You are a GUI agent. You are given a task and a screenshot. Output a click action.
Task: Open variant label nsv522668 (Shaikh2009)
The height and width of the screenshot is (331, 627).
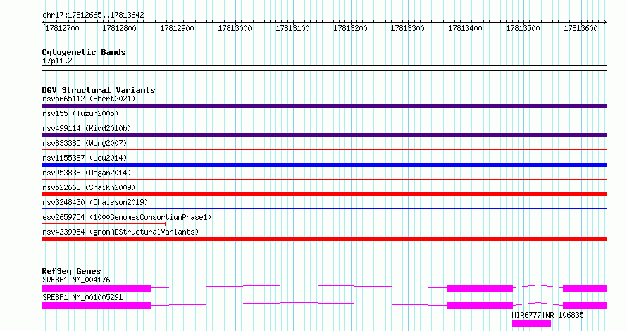pyautogui.click(x=89, y=187)
